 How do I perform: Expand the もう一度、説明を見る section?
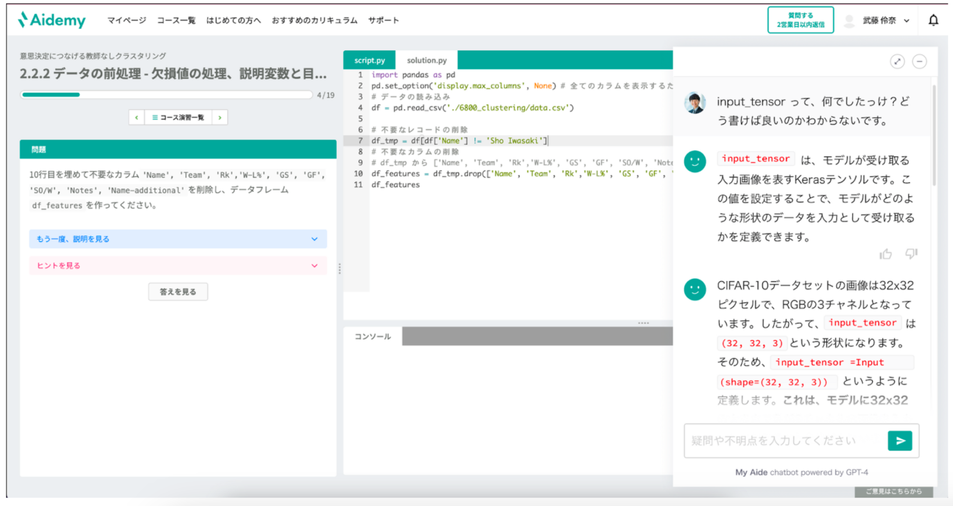click(178, 239)
